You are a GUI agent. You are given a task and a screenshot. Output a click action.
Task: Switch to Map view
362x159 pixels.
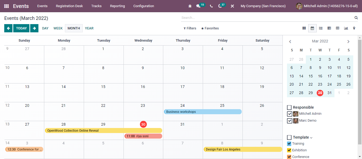tap(354, 28)
